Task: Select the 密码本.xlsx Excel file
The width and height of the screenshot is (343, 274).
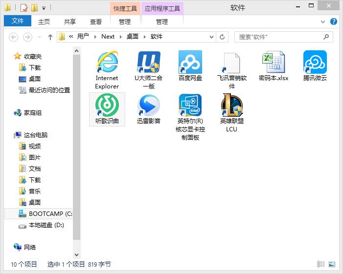Action: point(274,66)
